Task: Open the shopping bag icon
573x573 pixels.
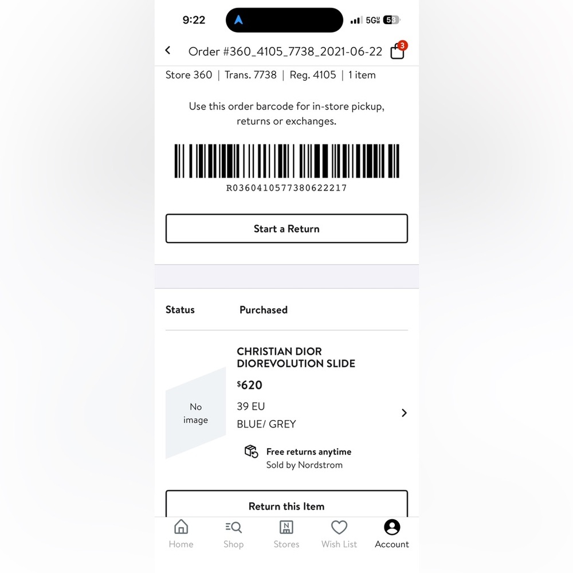Action: coord(397,52)
